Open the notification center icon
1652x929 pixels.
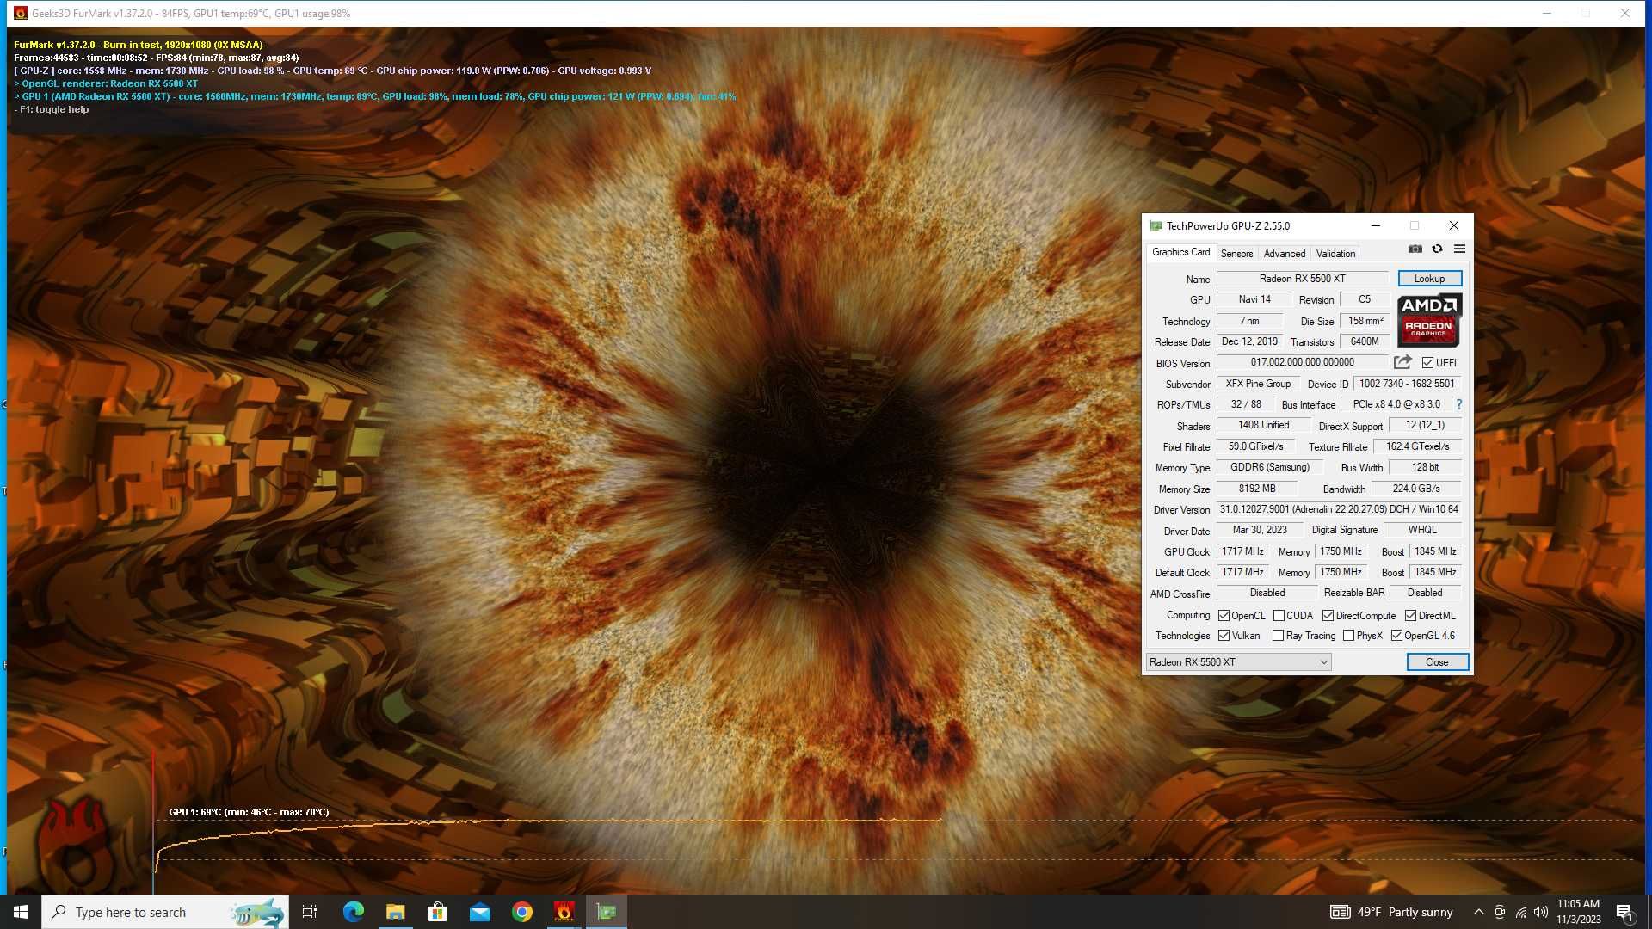pyautogui.click(x=1624, y=912)
